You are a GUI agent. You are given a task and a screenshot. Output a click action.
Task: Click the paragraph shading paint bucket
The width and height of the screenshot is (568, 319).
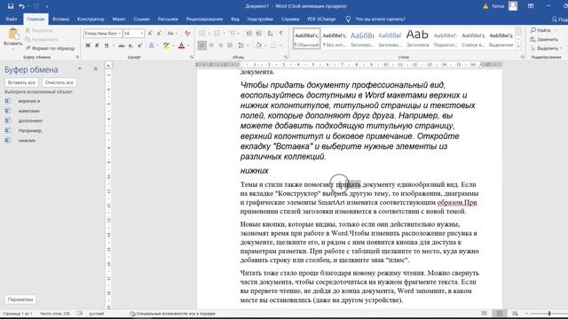click(258, 45)
